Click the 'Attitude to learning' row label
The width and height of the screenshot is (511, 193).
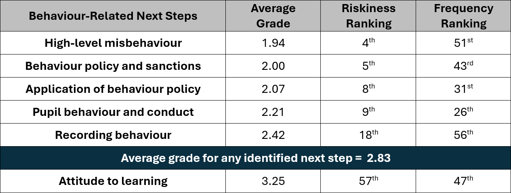click(x=113, y=181)
